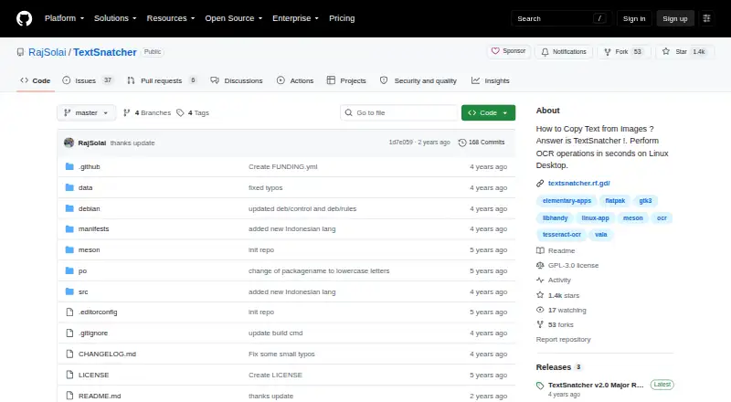731x402 pixels.
Task: Click the folder icon beside meson
Action: tap(69, 250)
